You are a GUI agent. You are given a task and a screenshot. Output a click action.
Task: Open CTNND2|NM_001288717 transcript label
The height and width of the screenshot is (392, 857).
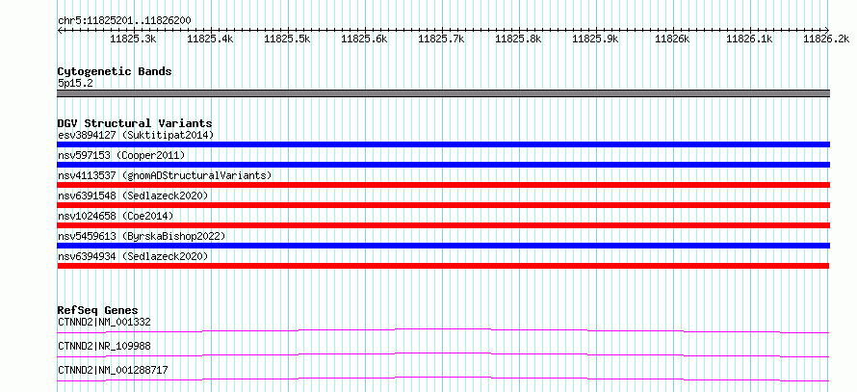tap(113, 370)
